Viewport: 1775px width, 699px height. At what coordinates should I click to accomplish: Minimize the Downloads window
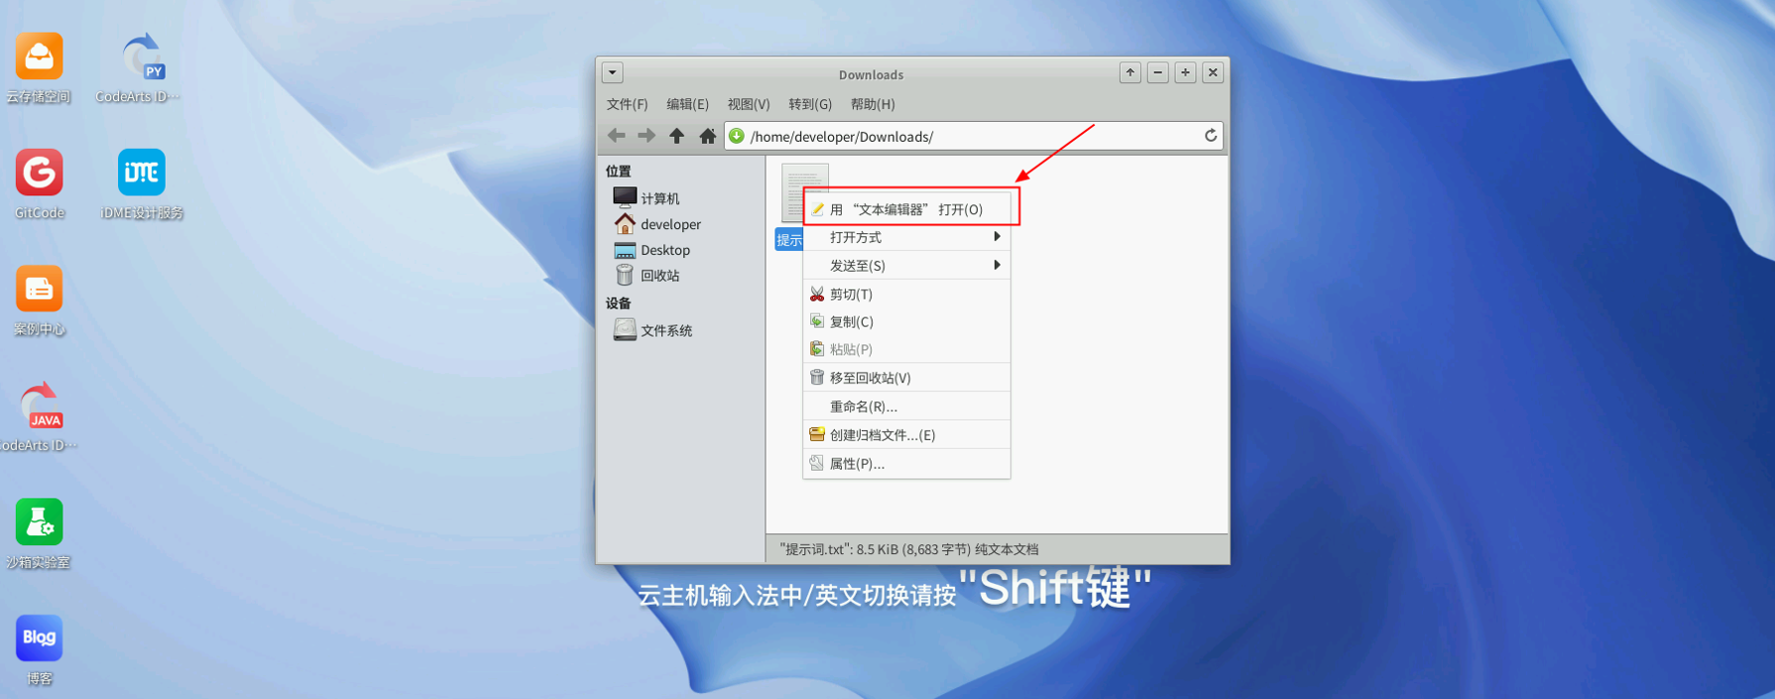click(1157, 72)
